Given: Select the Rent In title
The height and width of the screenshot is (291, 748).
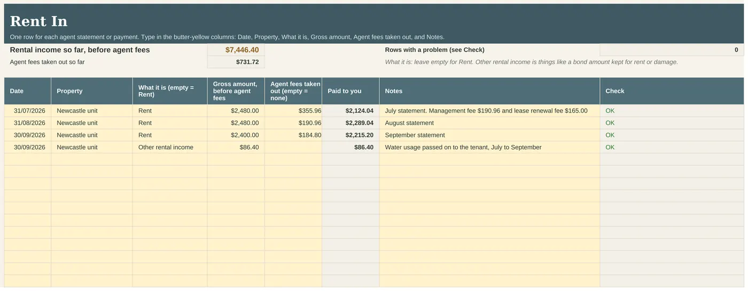Looking at the screenshot, I should tap(38, 21).
